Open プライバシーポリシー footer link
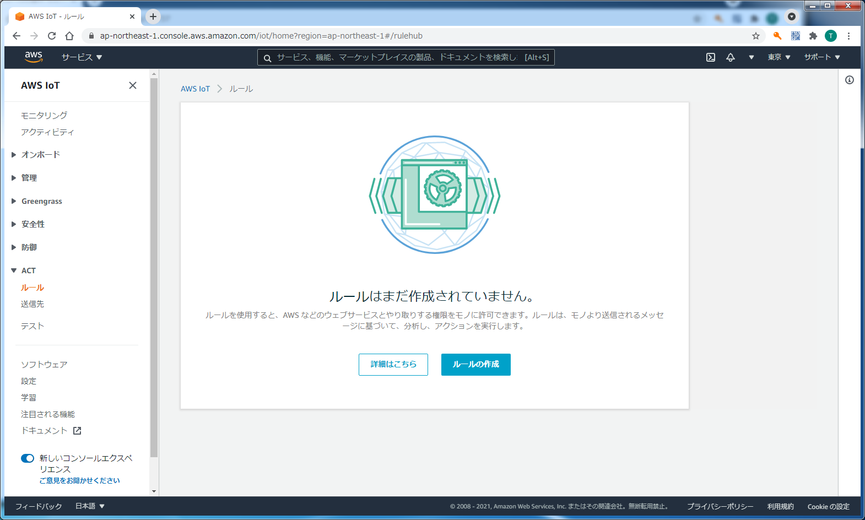The width and height of the screenshot is (865, 520). 720,507
